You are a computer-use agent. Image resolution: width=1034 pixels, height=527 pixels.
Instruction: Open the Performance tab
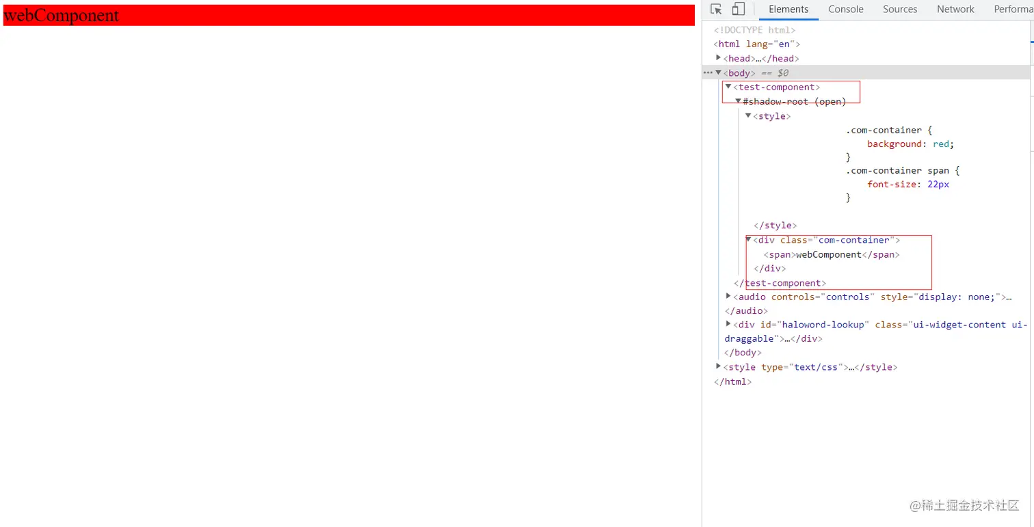click(1013, 9)
